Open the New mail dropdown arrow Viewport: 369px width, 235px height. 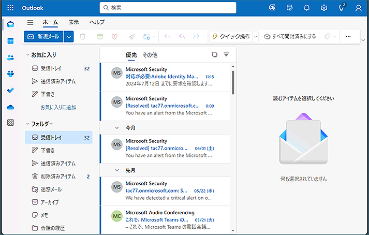[x=69, y=37]
